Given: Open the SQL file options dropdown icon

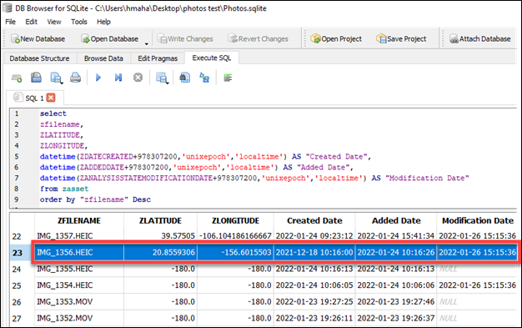Looking at the screenshot, I should click(56, 78).
